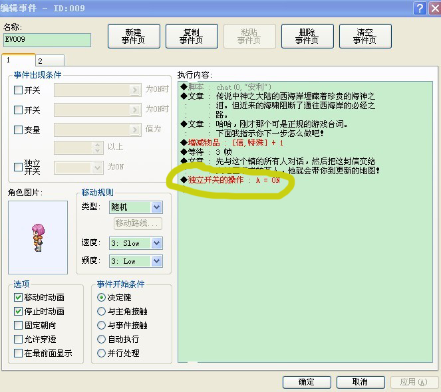Click the help question mark icon
The width and height of the screenshot is (441, 392).
[x=420, y=9]
